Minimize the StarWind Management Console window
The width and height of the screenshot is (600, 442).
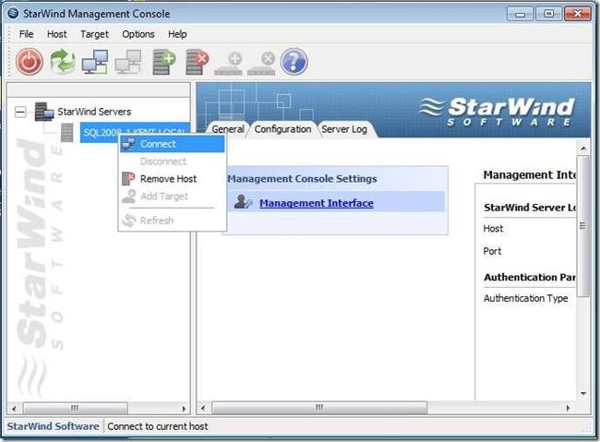[x=520, y=14]
